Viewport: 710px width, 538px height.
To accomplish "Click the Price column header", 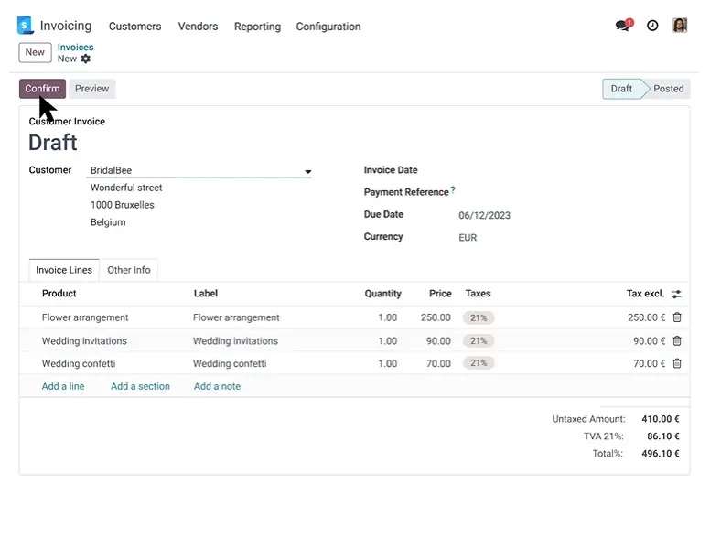I will [x=440, y=294].
